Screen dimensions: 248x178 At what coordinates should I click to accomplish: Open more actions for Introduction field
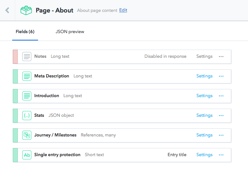point(221,96)
